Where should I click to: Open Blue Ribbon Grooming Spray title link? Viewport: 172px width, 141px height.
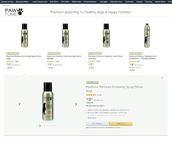pos(64,57)
